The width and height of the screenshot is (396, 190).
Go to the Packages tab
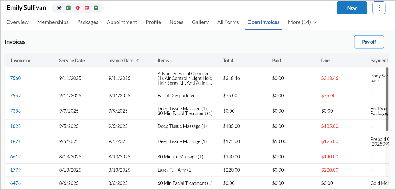[x=88, y=22]
